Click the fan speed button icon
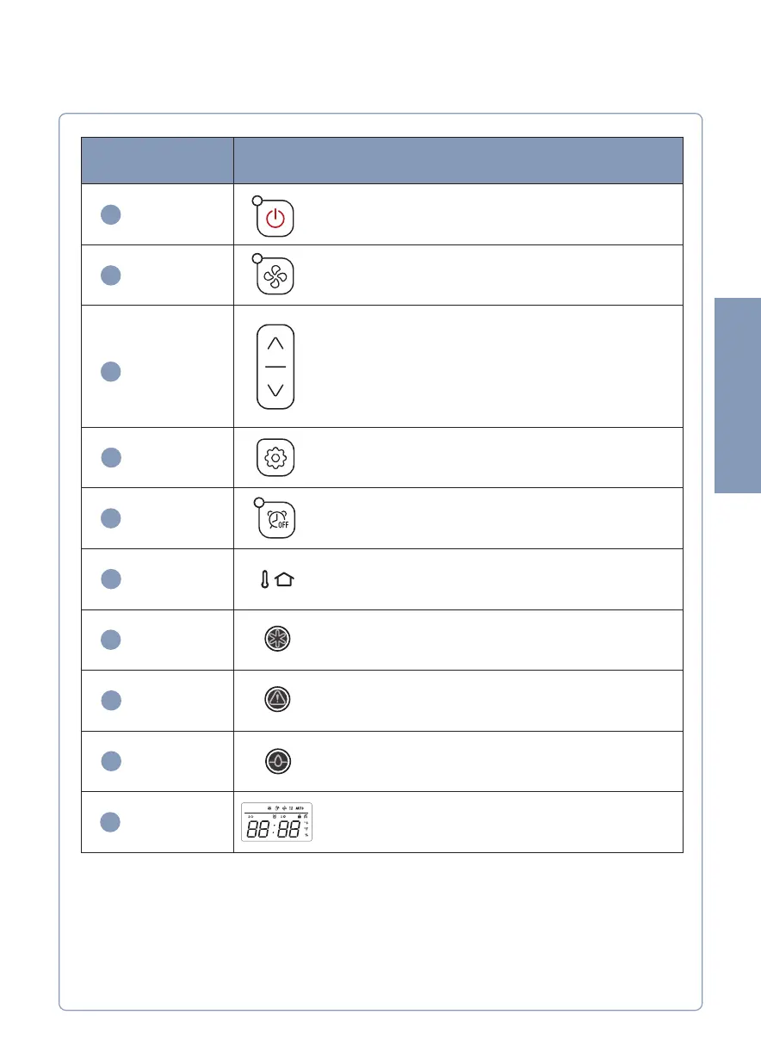This screenshot has width=761, height=1064. pyautogui.click(x=275, y=276)
